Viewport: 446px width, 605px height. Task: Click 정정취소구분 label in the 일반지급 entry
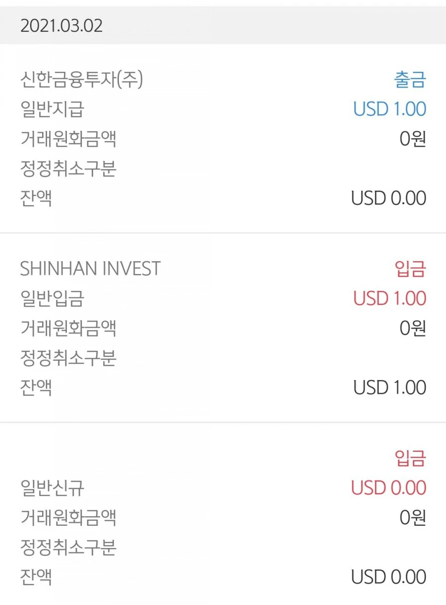(x=68, y=168)
